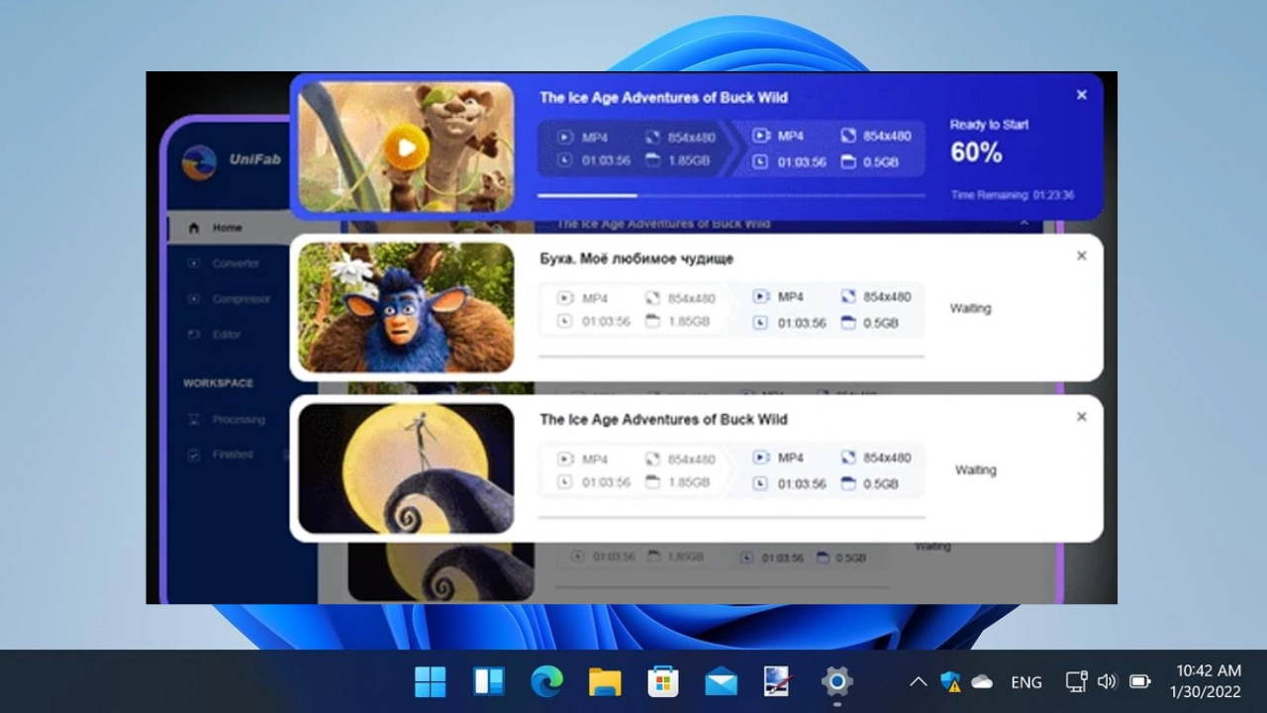Click output MP4 icon on Бука task
Screen dimensions: 1267x713
(x=760, y=296)
